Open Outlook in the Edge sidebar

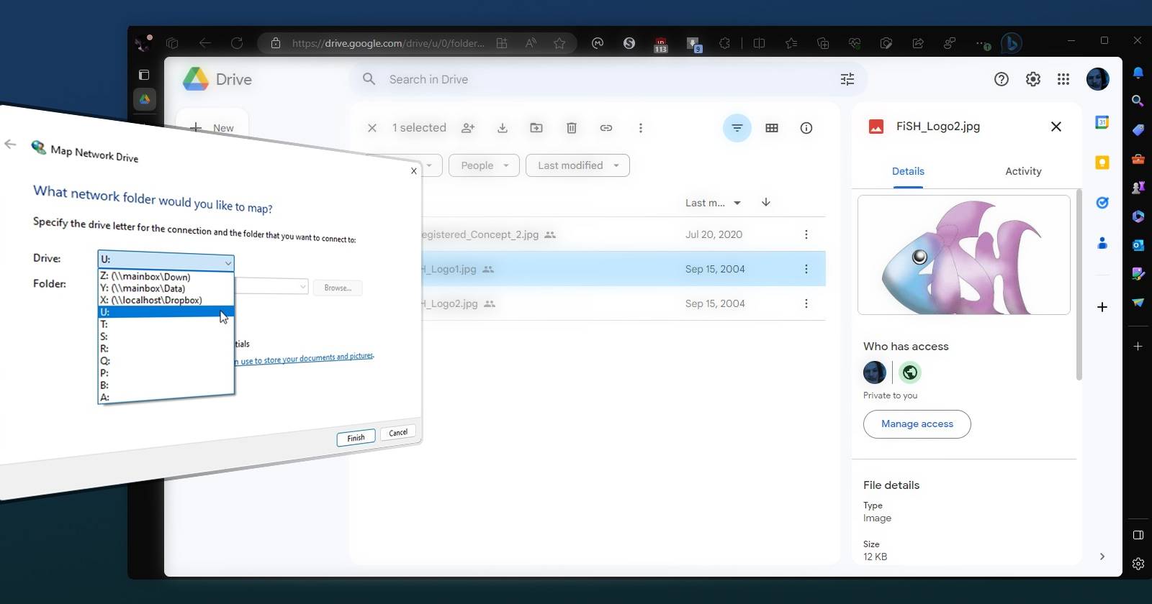[1138, 245]
